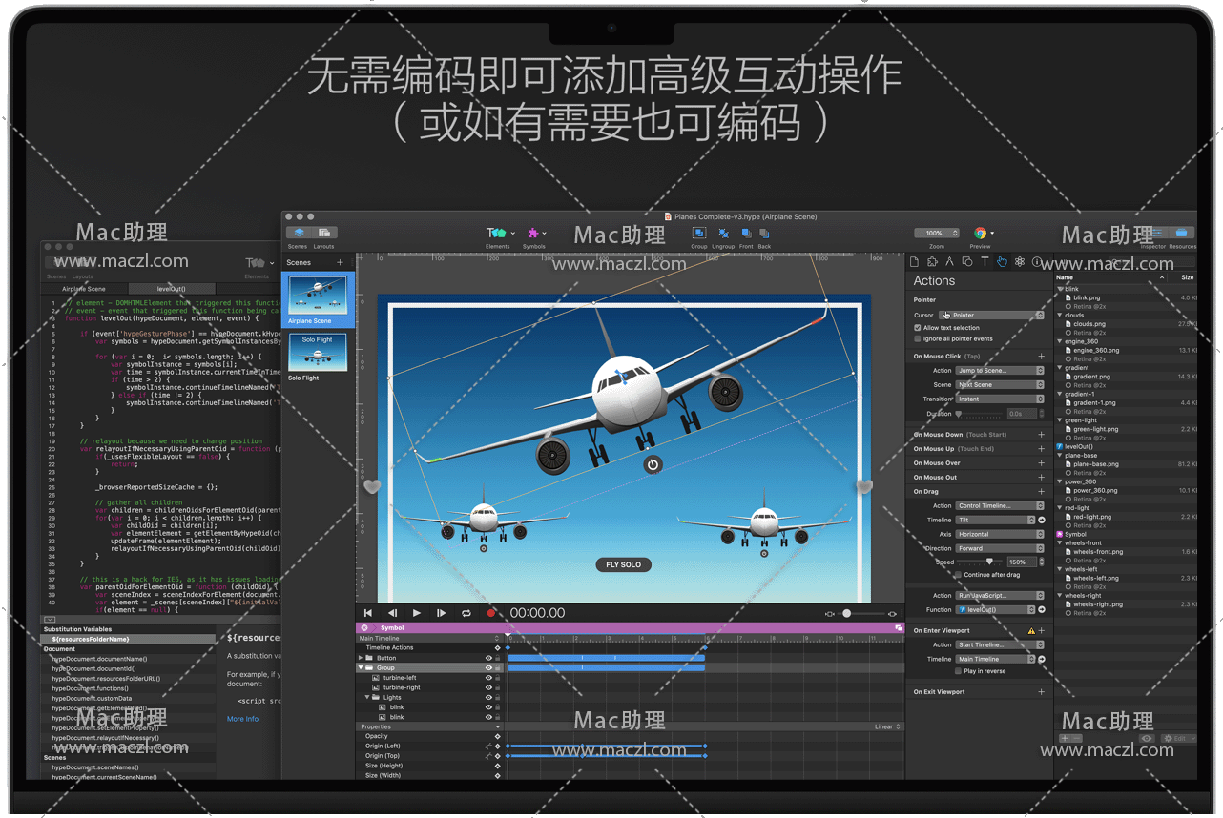The height and width of the screenshot is (818, 1223).
Task: Click the red record button
Action: tap(491, 613)
